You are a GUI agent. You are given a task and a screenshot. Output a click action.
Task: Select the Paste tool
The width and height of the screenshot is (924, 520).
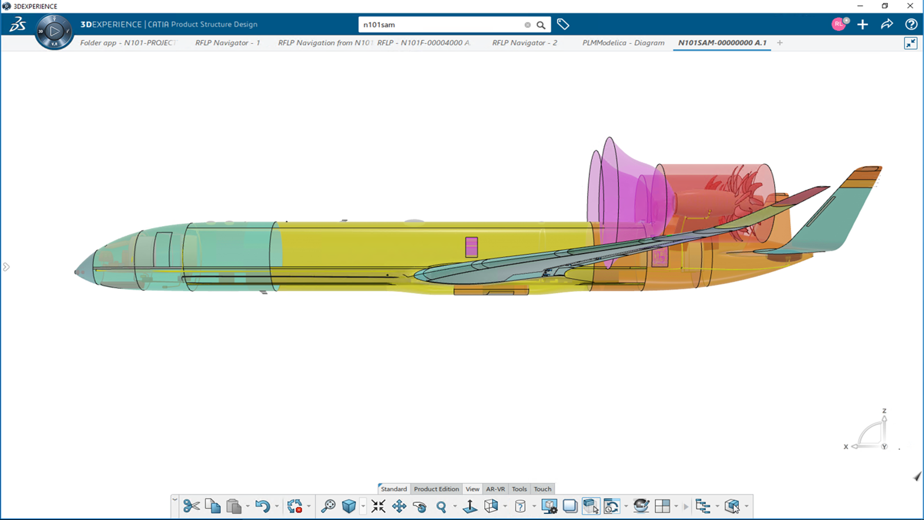tap(234, 506)
